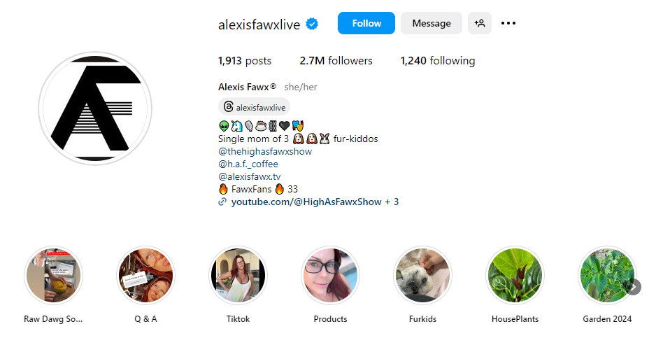
Task: Message the alexisfawxlive account
Action: click(x=431, y=23)
